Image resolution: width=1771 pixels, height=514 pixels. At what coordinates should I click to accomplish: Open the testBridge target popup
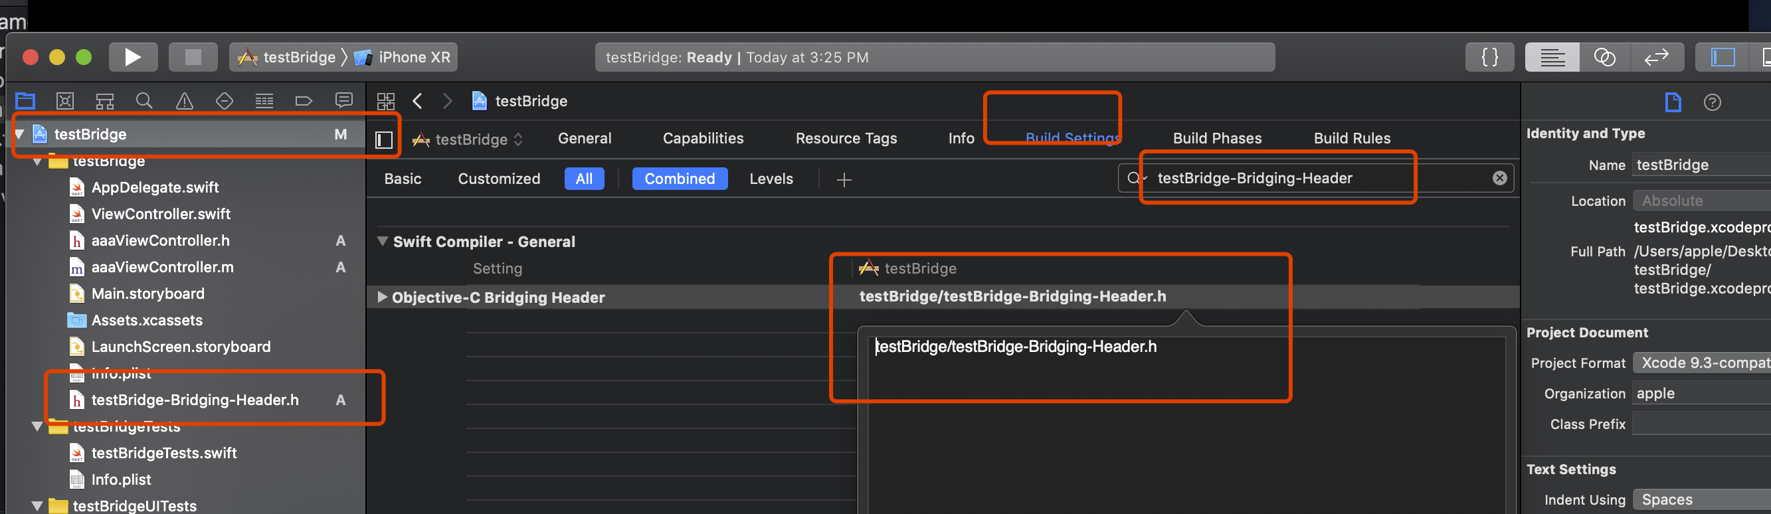point(468,139)
